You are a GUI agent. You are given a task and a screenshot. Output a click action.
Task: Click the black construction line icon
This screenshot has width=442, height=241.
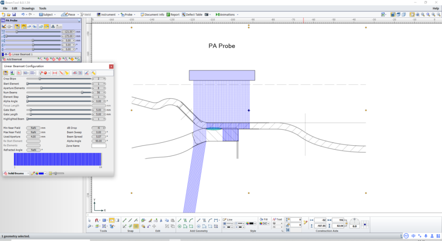198,220
